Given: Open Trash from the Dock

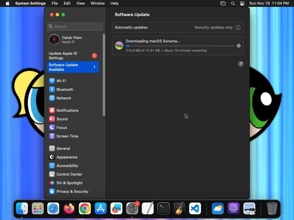Looking at the screenshot, I should point(272,209).
